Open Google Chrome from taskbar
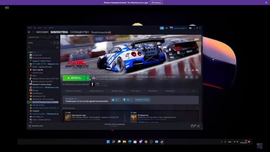 (146, 142)
